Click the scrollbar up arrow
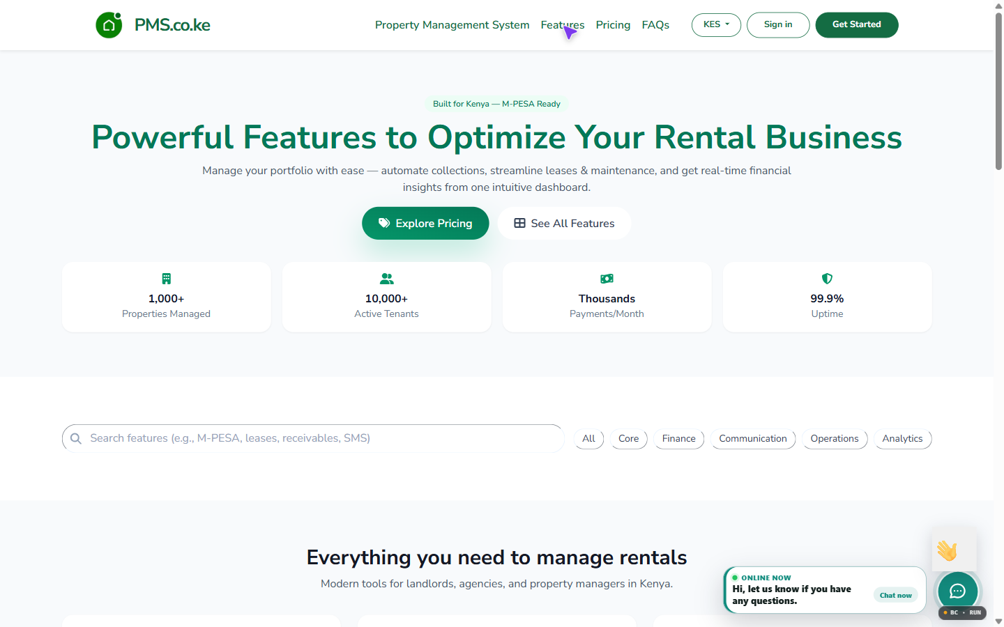1004x627 pixels. pyautogui.click(x=998, y=6)
